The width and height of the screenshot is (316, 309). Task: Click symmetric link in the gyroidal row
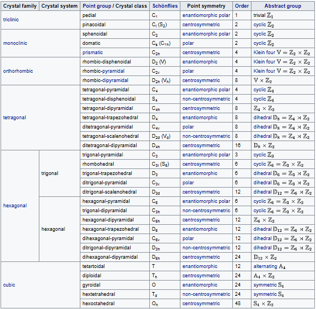[265, 285]
